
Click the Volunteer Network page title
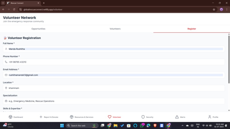(19, 18)
